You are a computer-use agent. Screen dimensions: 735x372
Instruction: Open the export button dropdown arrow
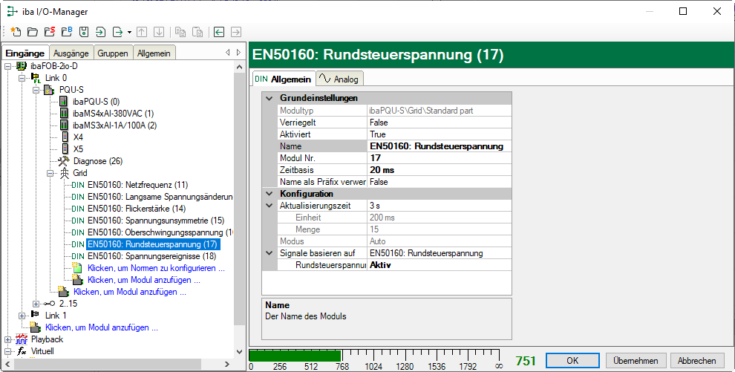click(x=129, y=32)
